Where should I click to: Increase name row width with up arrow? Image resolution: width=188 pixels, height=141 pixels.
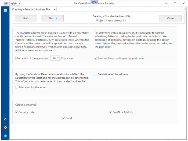click(58, 57)
